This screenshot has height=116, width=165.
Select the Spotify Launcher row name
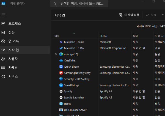[x=74, y=98]
